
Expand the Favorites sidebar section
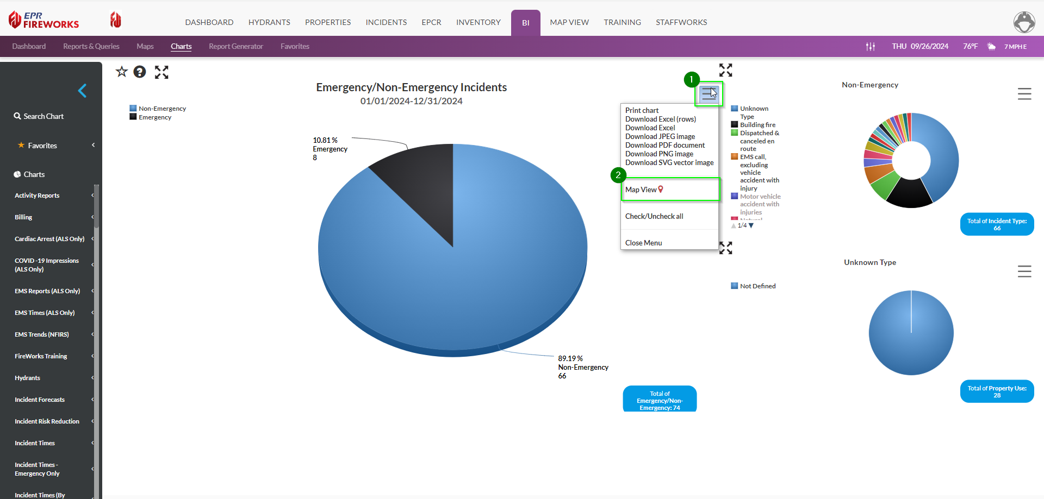pyautogui.click(x=42, y=146)
